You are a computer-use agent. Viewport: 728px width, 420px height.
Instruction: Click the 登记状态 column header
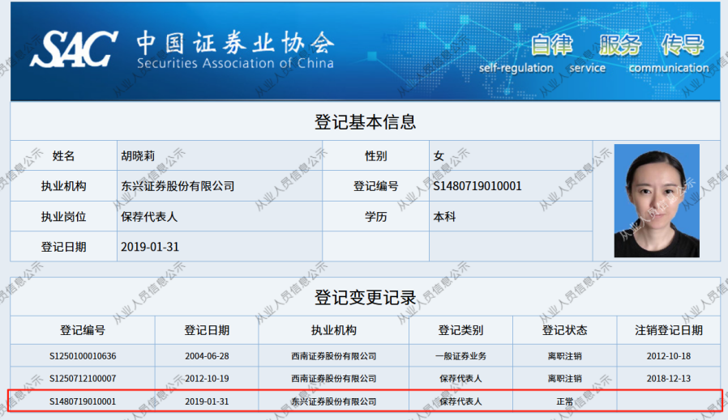pos(564,330)
